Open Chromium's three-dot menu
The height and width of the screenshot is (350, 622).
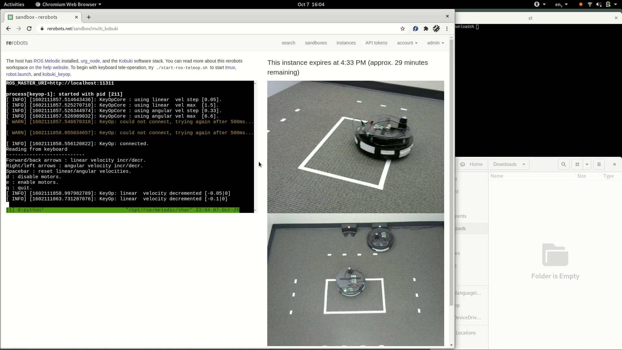447,29
